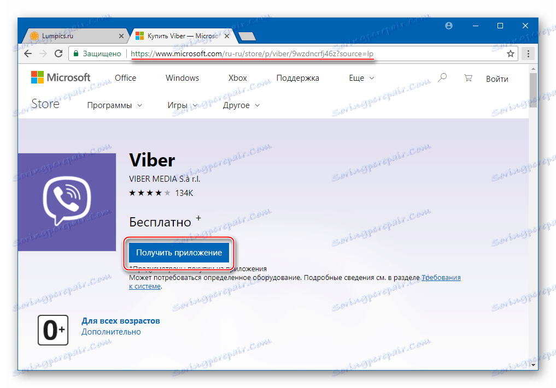Click the Бесплатно price text

point(160,222)
